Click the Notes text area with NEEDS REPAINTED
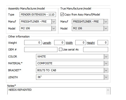The width and height of the screenshot is (126, 100). pyautogui.click(x=57, y=91)
